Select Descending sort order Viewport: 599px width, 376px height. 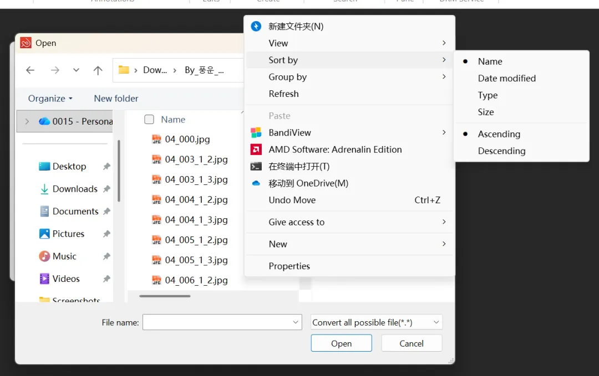521,151
